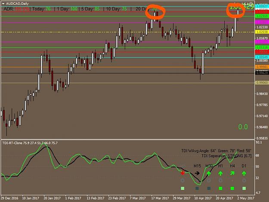The image size is (269, 202).
Task: Click the H4 timeframe label
Action: 232,166
